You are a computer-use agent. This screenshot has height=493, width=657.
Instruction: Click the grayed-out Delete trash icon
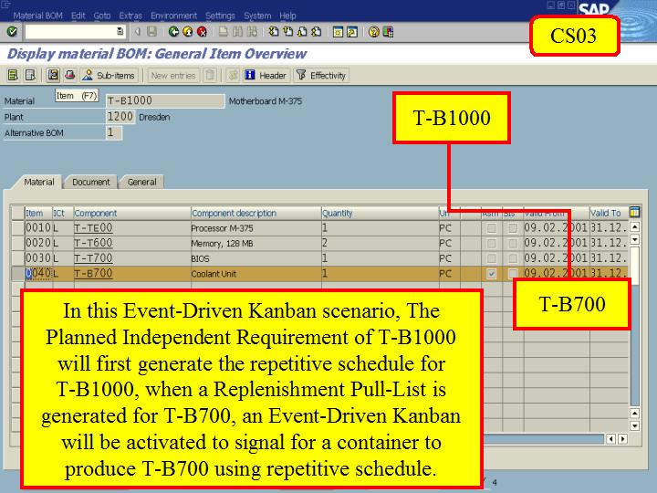tap(210, 75)
